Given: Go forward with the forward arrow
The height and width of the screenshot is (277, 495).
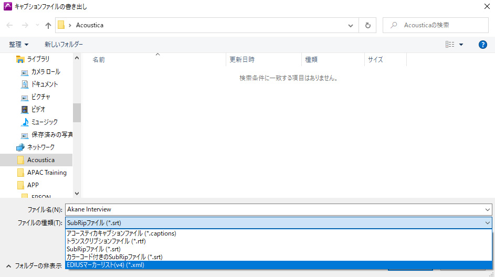Looking at the screenshot, I should pyautogui.click(x=25, y=25).
